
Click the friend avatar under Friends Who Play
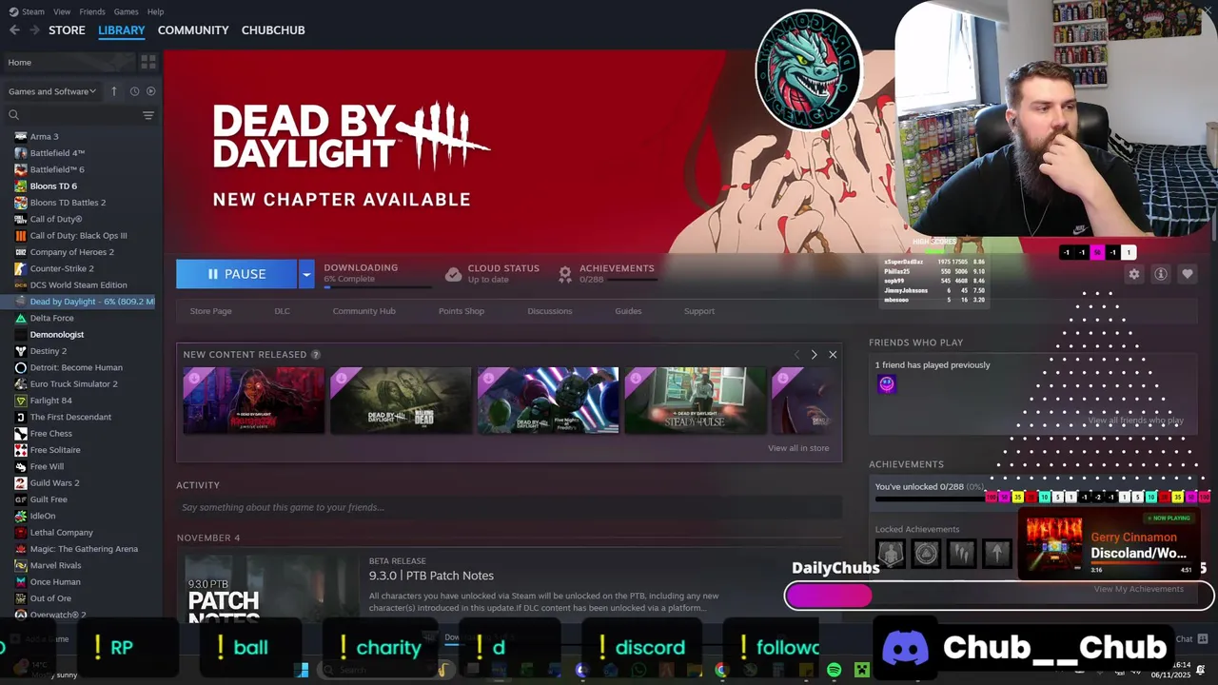click(x=887, y=384)
